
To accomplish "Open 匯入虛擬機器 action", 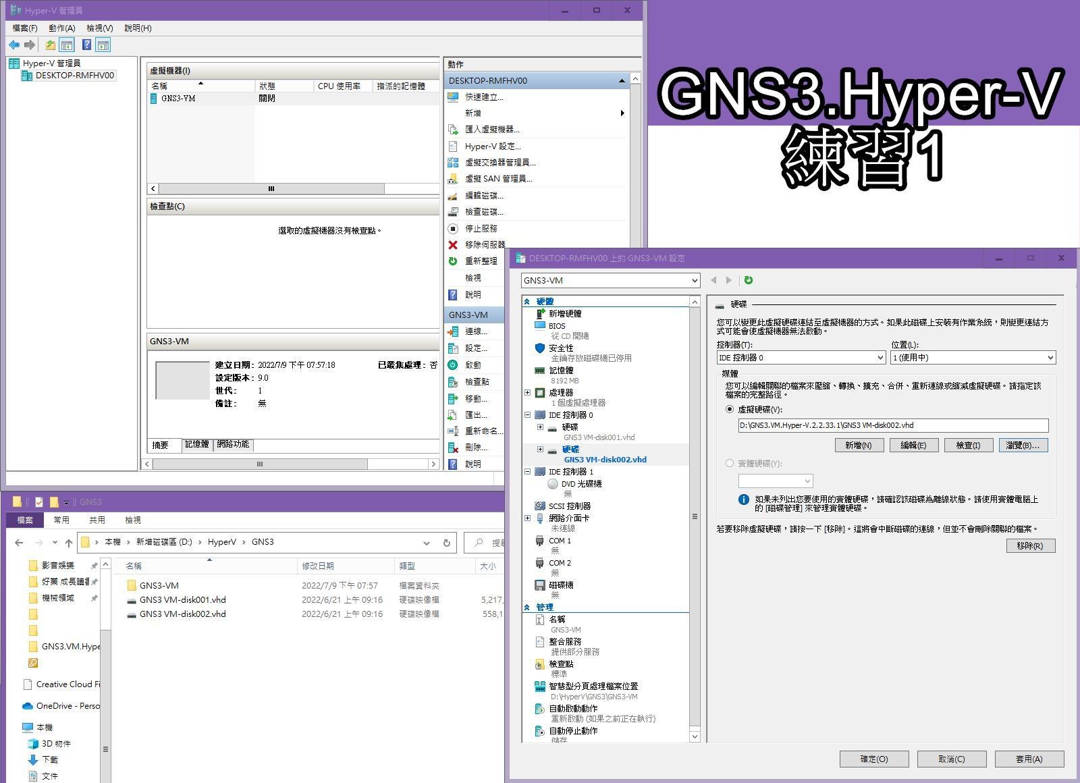I will pyautogui.click(x=492, y=130).
